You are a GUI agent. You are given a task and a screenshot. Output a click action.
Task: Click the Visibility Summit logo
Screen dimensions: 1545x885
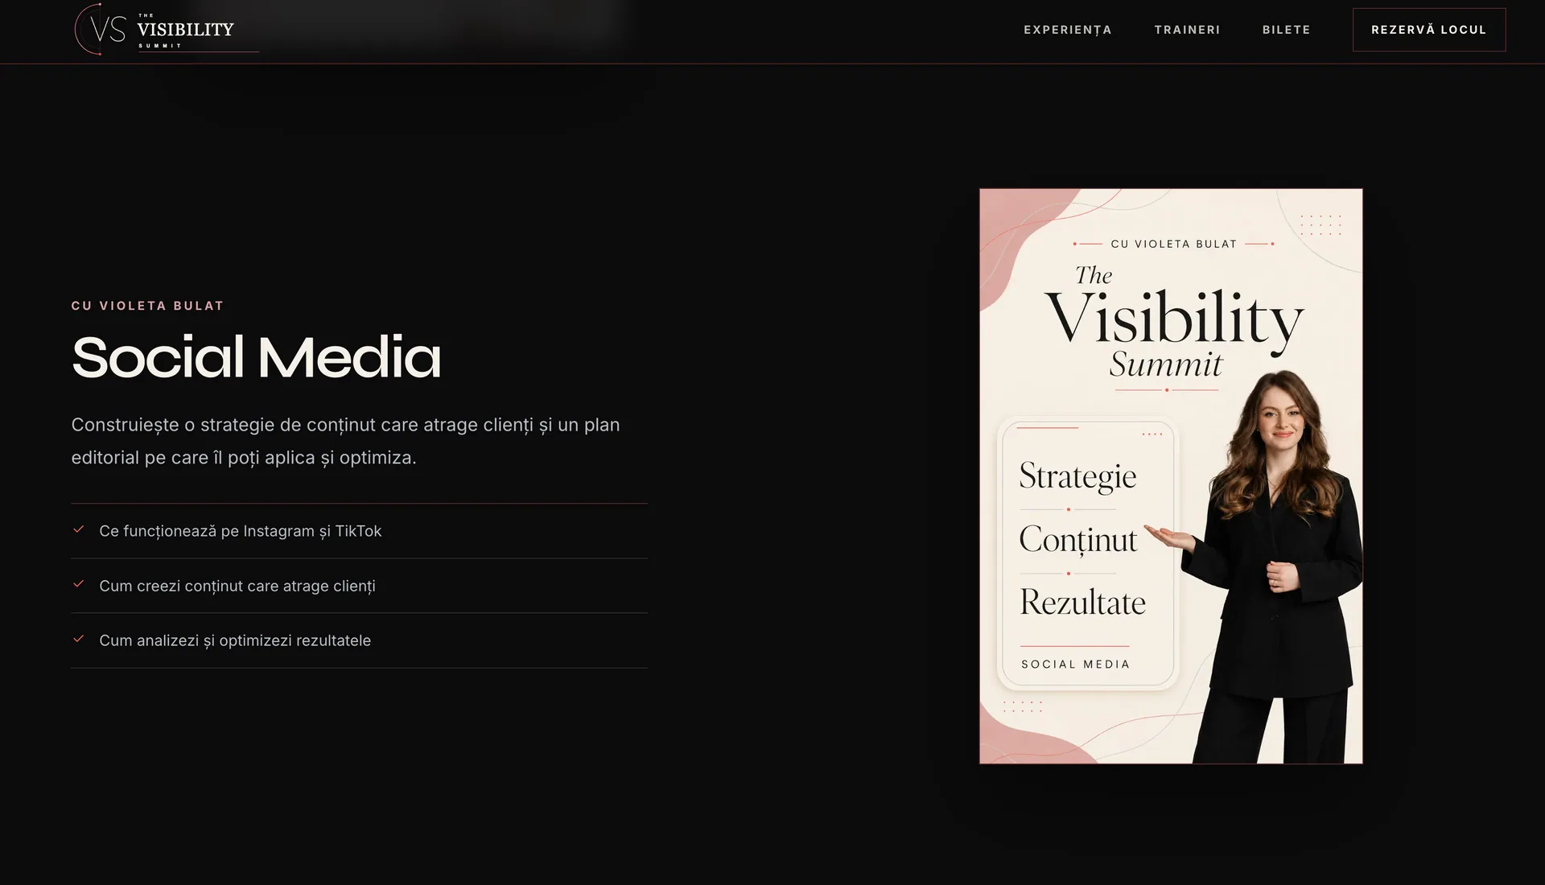166,30
